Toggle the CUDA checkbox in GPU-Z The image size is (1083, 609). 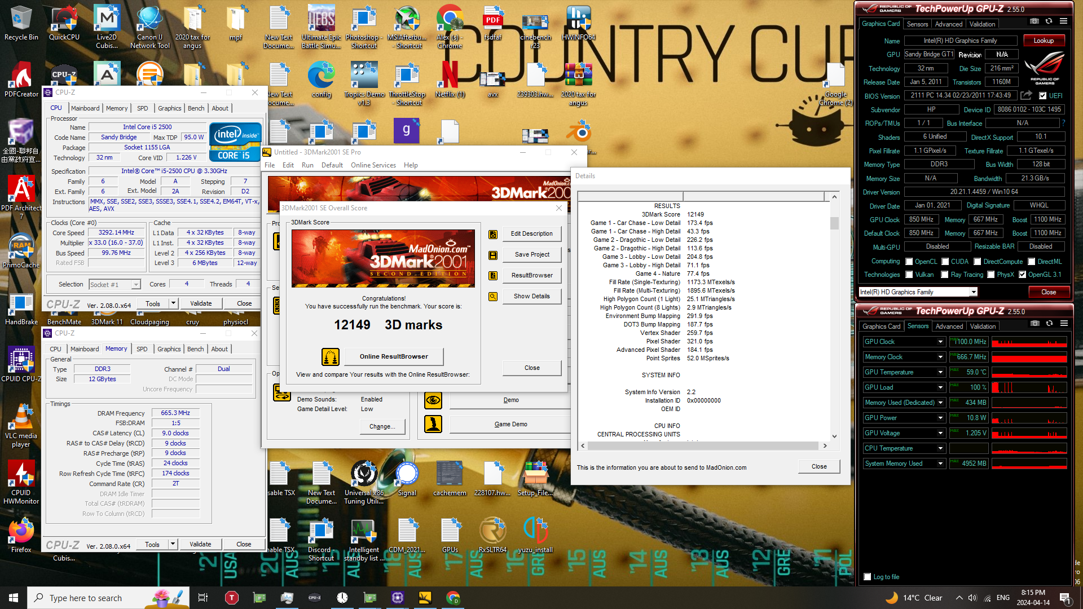point(945,262)
